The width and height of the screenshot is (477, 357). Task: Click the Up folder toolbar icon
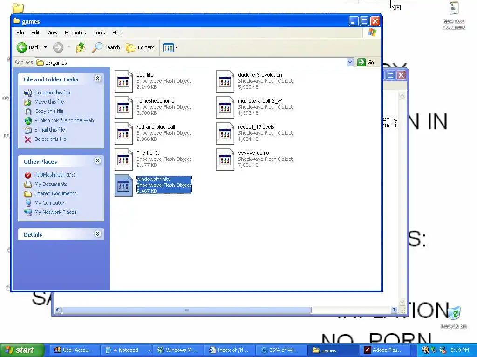coord(80,47)
